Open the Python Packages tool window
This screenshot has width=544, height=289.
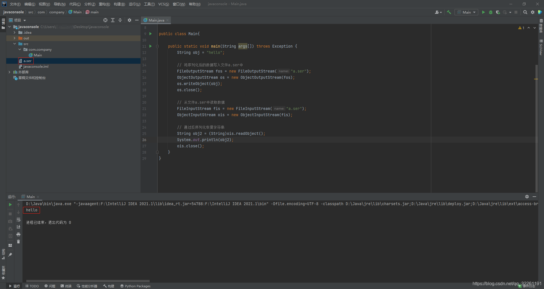pyautogui.click(x=135, y=286)
